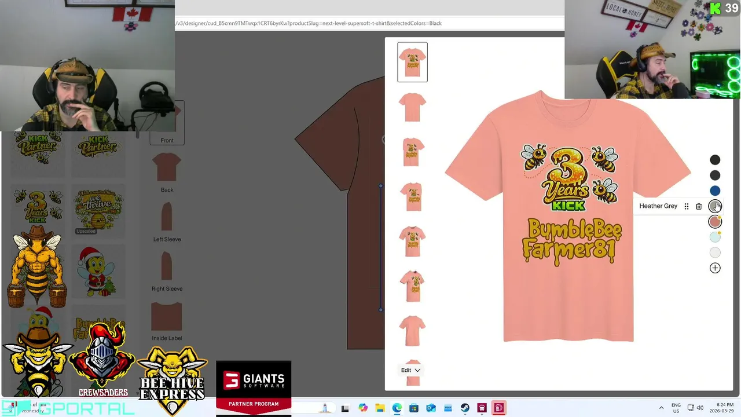This screenshot has height=417, width=741.
Task: Open Task View from the taskbar
Action: tap(345, 408)
